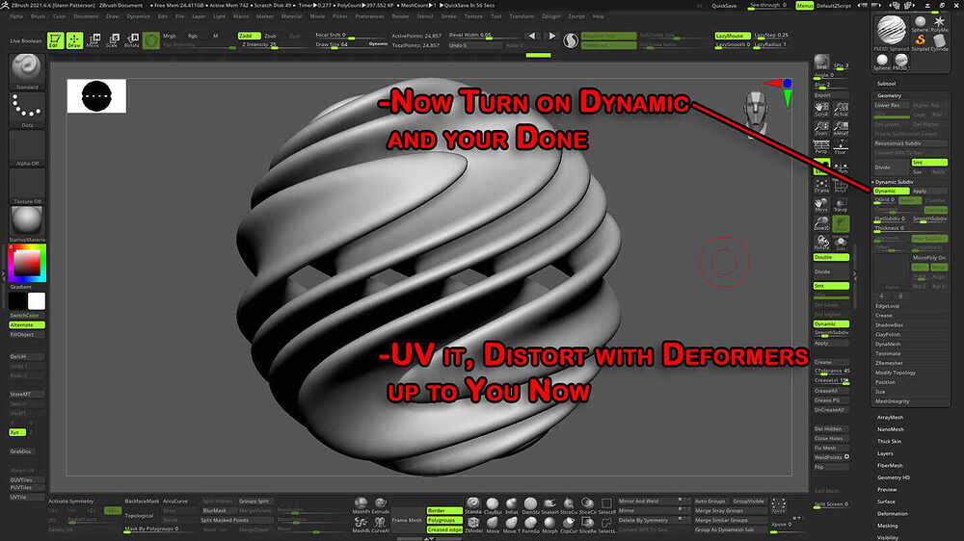Expand the Deformation section
The height and width of the screenshot is (541, 964).
pos(893,513)
